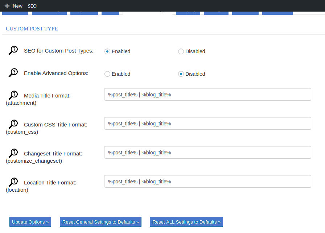Open help for SEO for Custom Post Types
This screenshot has width=325, height=233.
(13, 50)
